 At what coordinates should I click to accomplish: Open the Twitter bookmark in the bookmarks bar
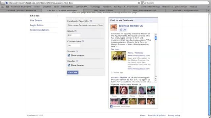37,7
